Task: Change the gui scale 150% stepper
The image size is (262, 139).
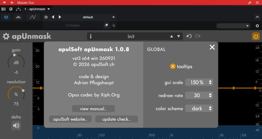Action: point(199,82)
